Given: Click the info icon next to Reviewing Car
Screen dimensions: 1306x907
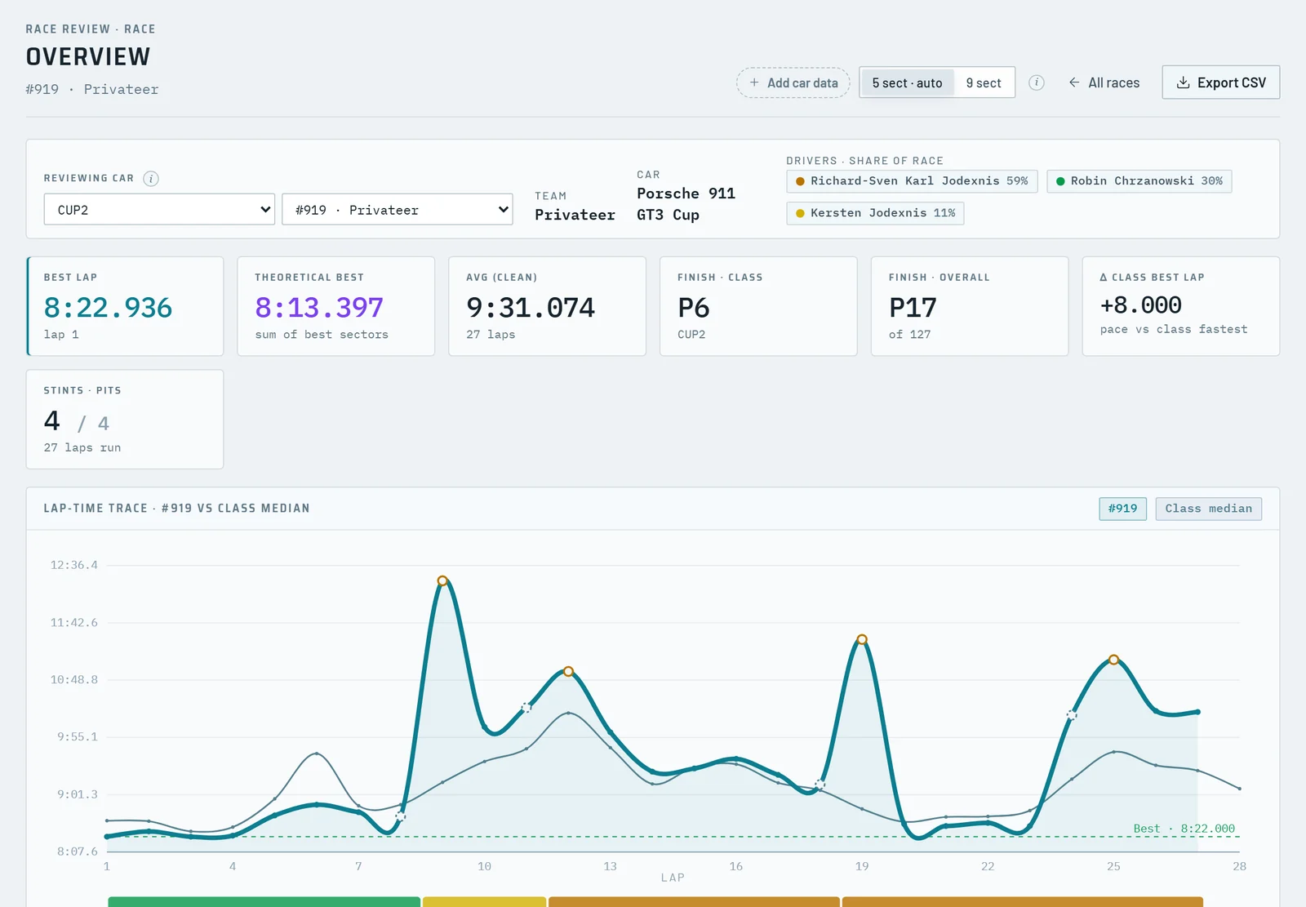Looking at the screenshot, I should click(x=151, y=179).
